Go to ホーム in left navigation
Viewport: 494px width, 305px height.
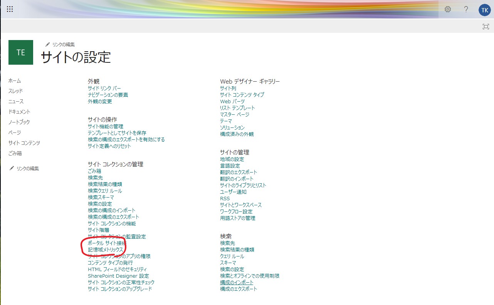[x=15, y=81]
